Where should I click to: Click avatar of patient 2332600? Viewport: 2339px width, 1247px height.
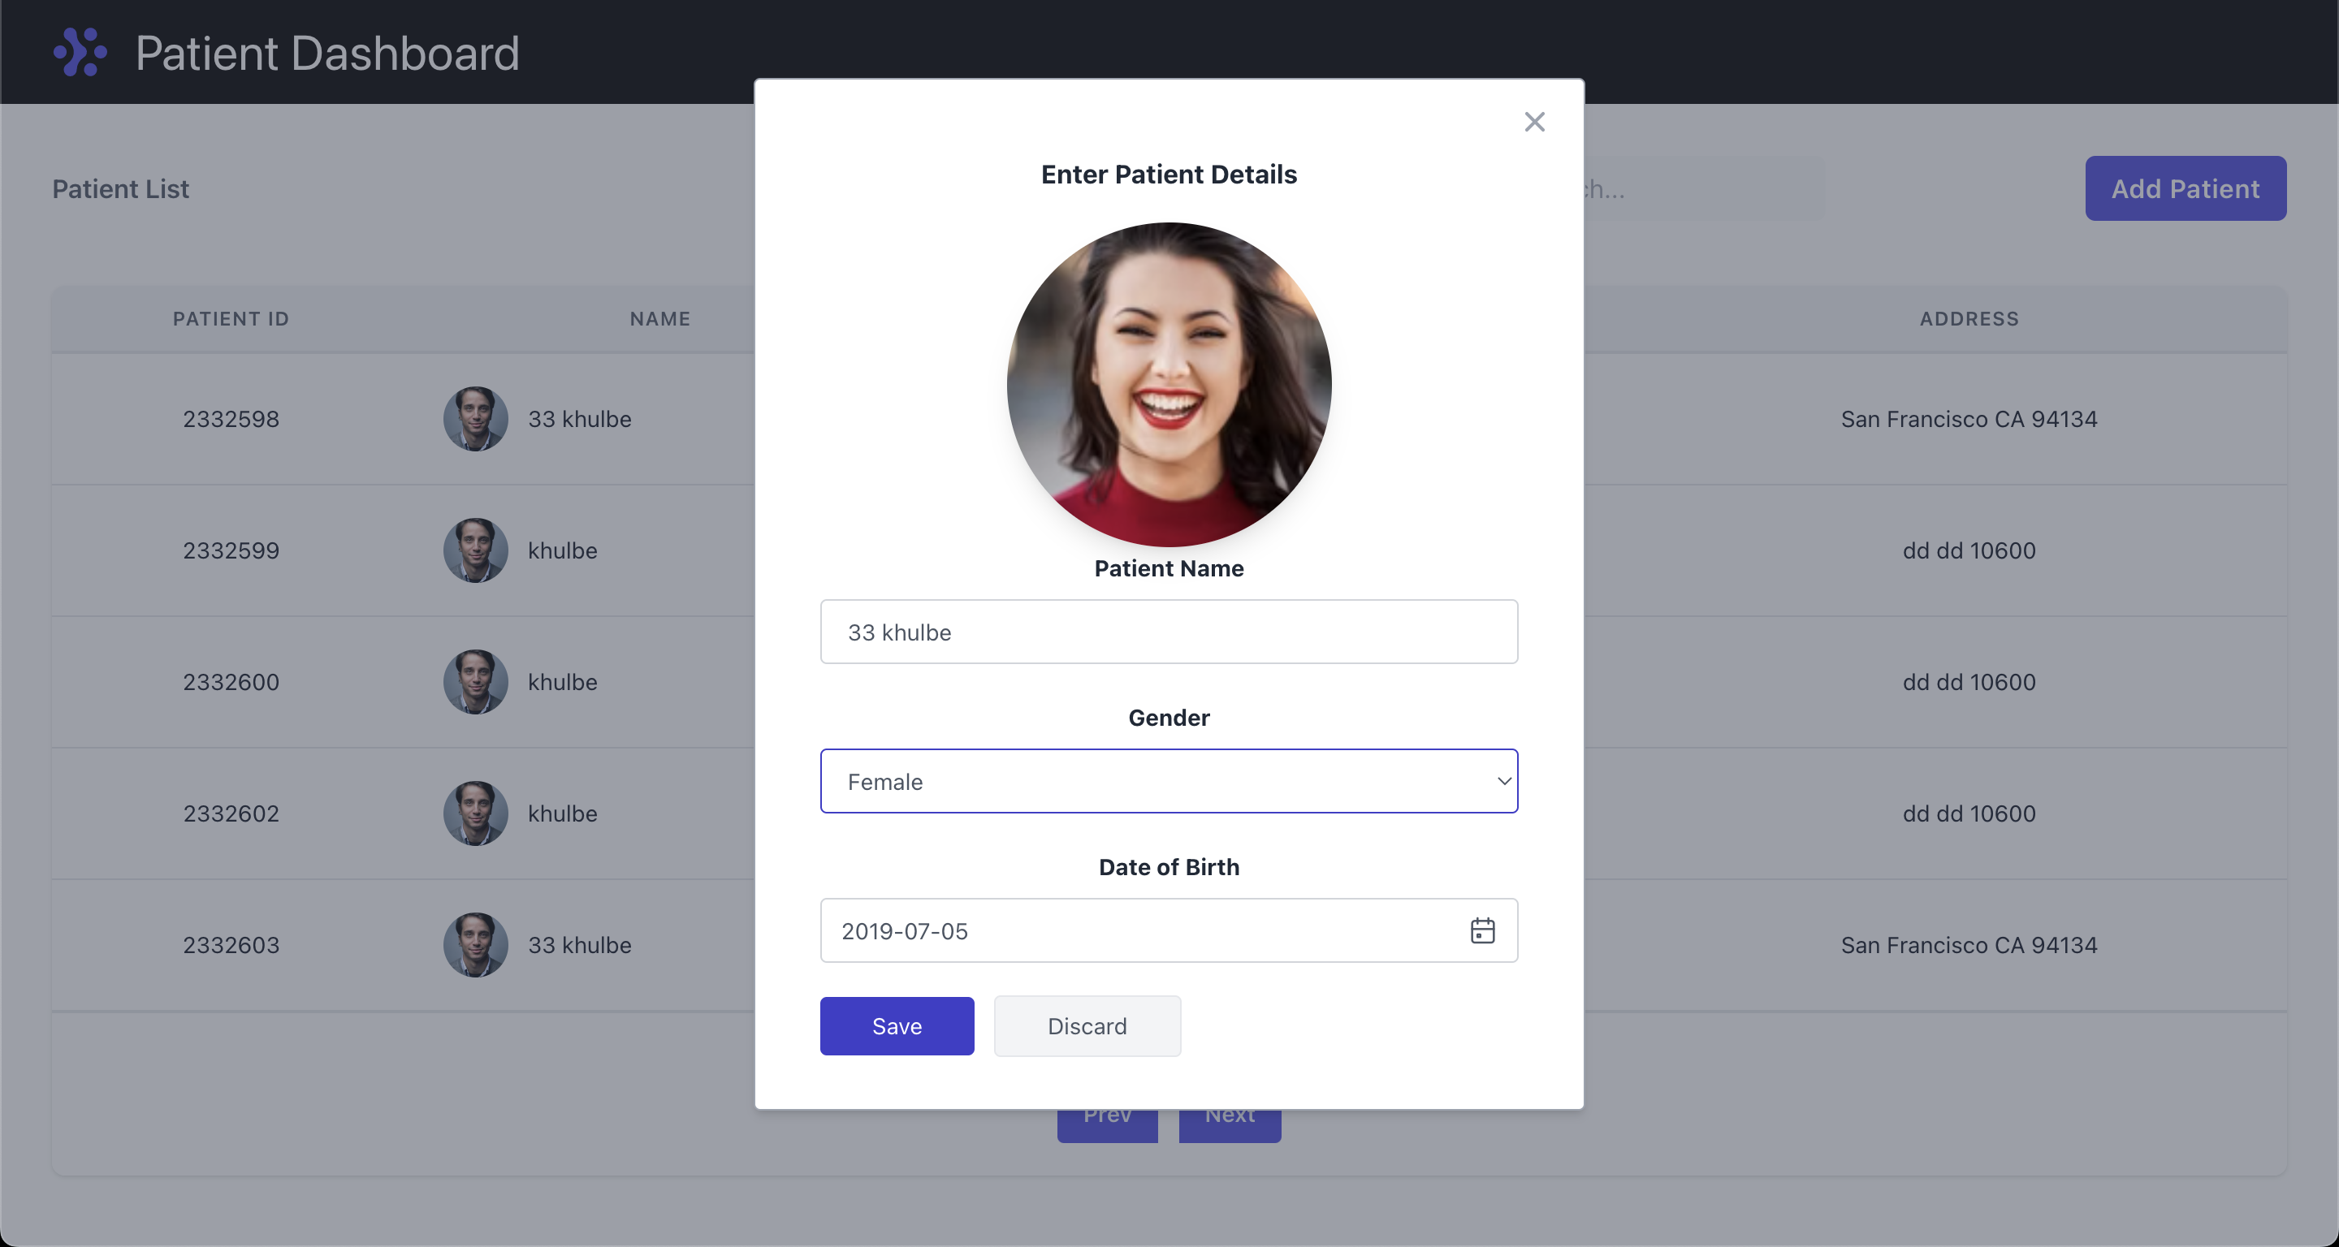click(475, 683)
